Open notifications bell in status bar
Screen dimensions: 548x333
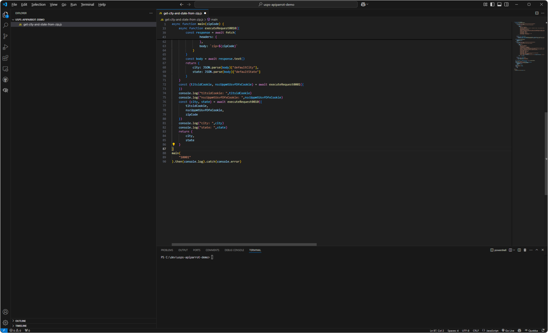[x=543, y=330]
